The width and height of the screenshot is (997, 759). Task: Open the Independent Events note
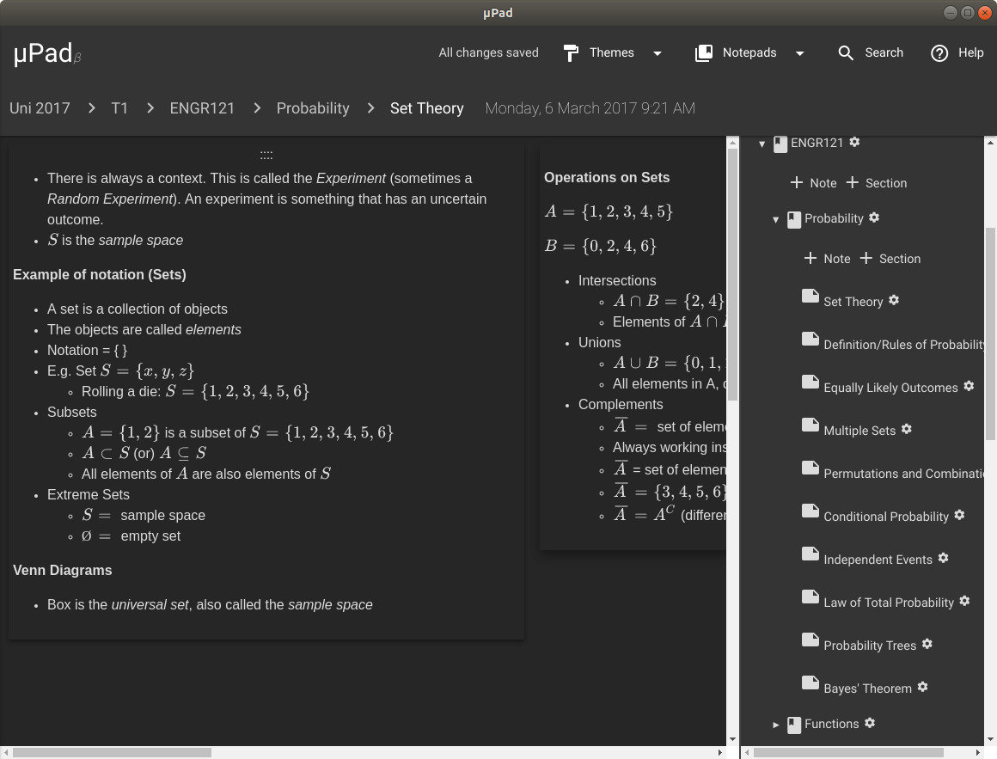pyautogui.click(x=878, y=560)
